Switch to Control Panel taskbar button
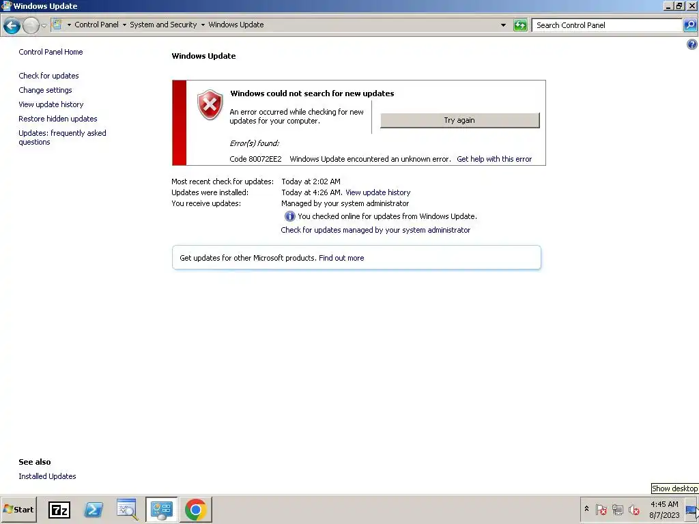 (x=161, y=509)
